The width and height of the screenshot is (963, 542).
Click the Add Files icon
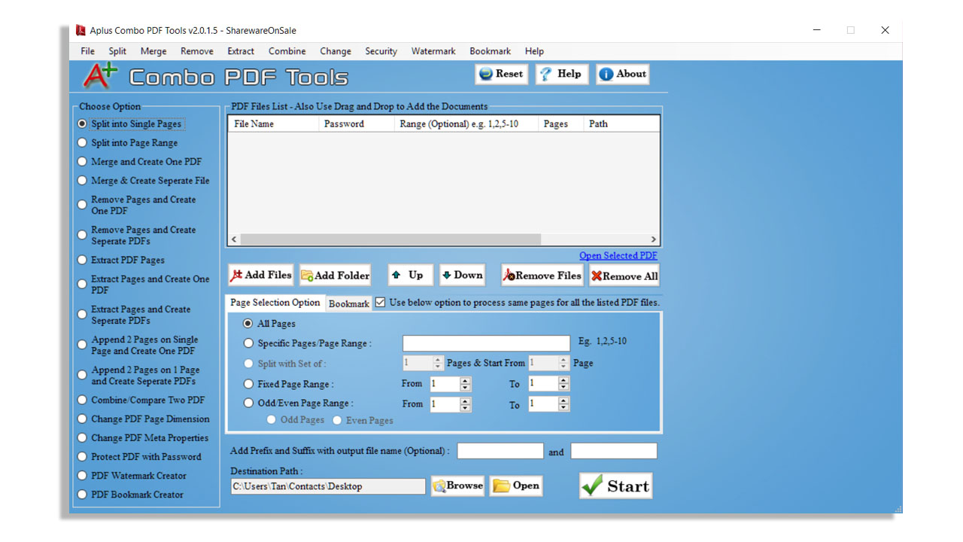click(x=236, y=275)
